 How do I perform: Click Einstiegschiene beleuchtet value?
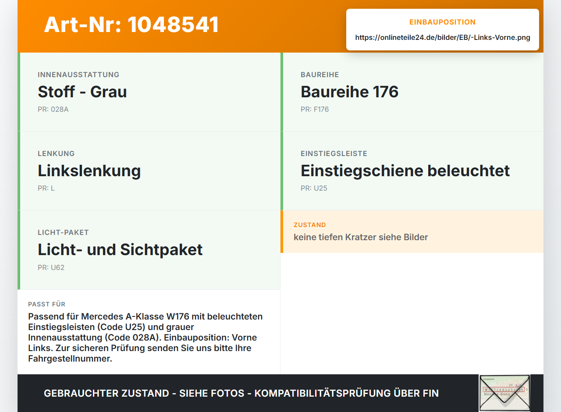point(405,170)
